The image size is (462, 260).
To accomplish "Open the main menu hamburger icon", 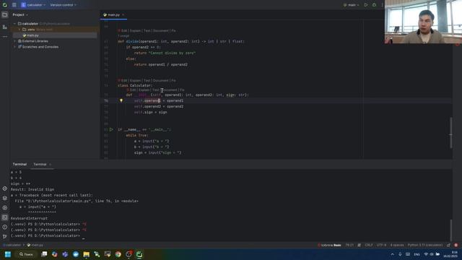I will pos(14,5).
